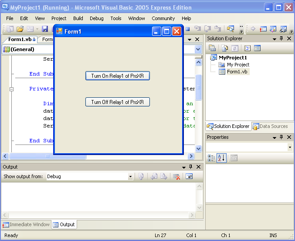Collapse the Private Sub code region
Viewport: 295px width, 241px height.
pos(11,89)
